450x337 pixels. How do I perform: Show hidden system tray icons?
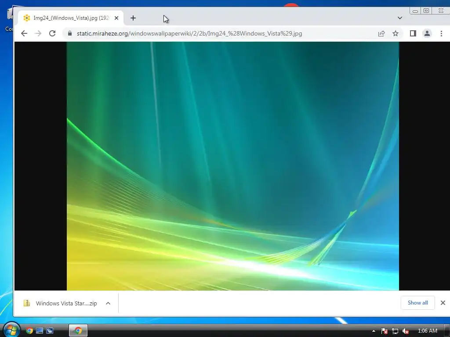coord(374,331)
